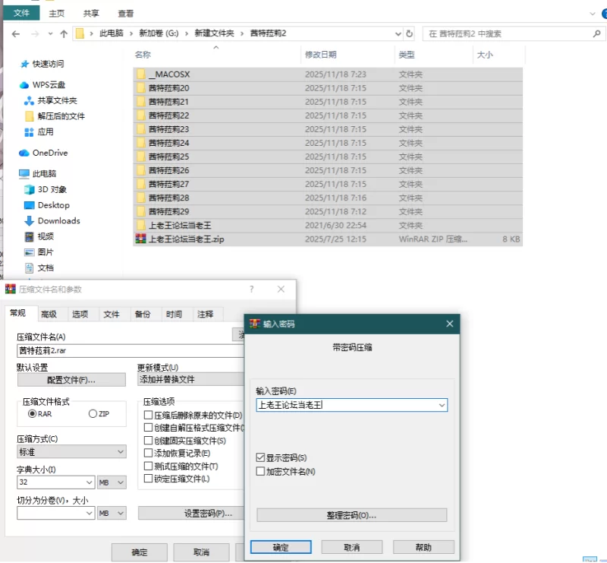The height and width of the screenshot is (563, 607).
Task: Select OneDrive cloud icon in the sidebar
Action: click(x=24, y=153)
